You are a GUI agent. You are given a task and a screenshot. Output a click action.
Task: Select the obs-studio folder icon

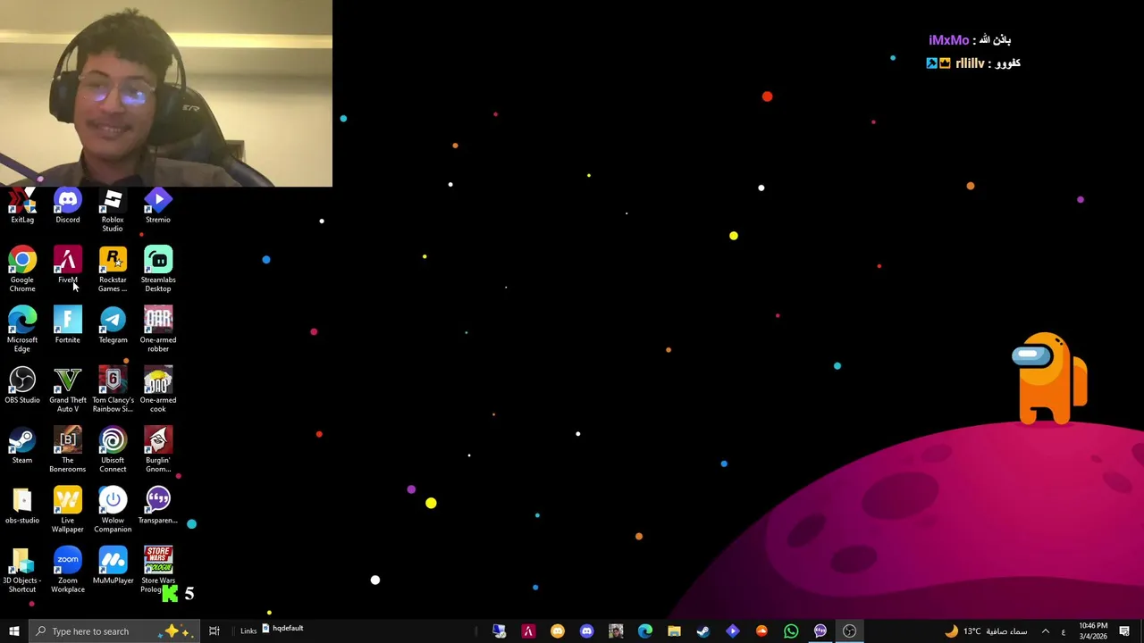22,505
